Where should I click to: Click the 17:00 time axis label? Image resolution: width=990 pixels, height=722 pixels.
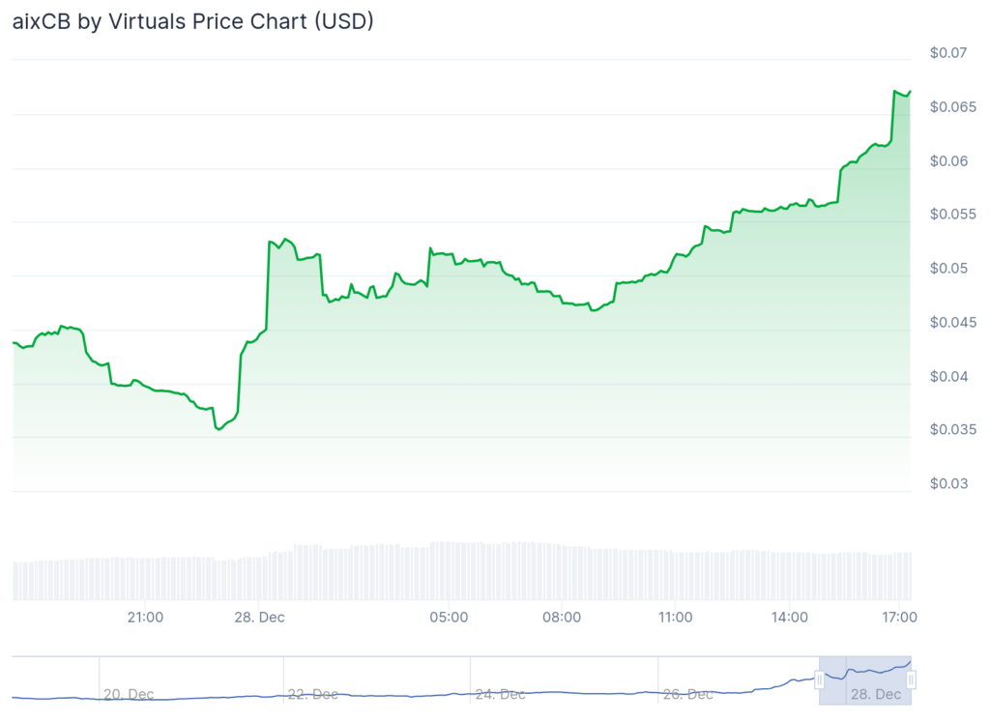(x=899, y=617)
